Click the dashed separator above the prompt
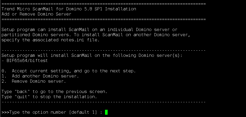 (103, 102)
